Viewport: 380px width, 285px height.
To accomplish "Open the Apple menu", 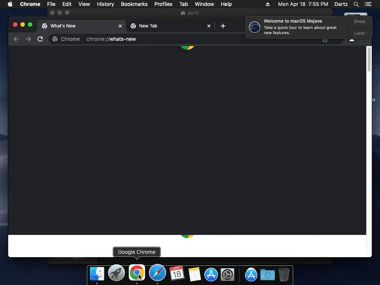I will [10, 4].
